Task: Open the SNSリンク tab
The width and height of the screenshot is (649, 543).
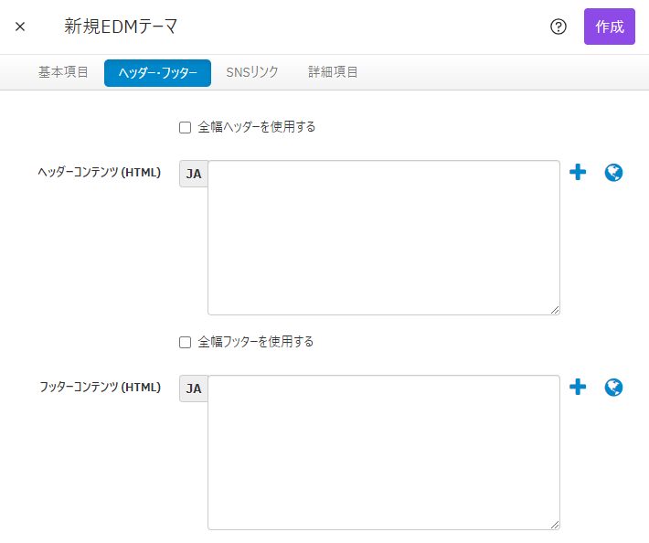Action: point(252,72)
